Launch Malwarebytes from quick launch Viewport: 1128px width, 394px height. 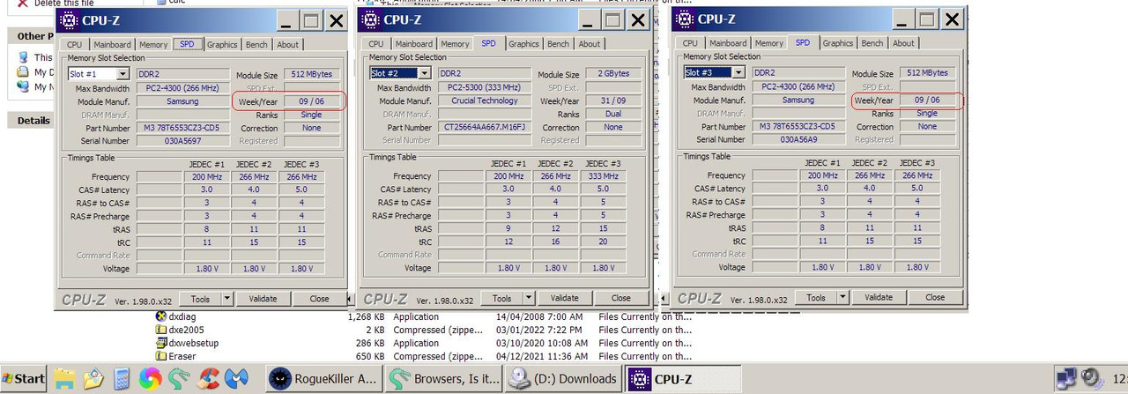pos(236,379)
